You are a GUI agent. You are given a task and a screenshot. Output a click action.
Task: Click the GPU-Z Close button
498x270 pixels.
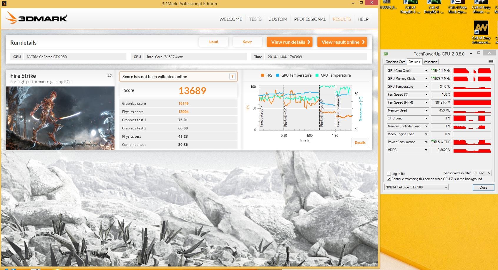[483, 188]
